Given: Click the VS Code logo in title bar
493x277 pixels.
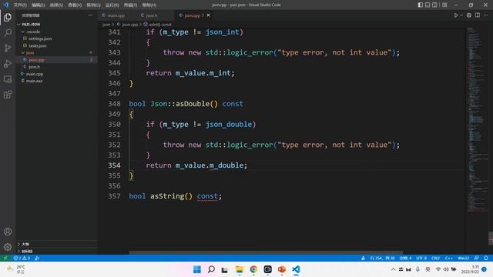Looking at the screenshot, I should [x=5, y=5].
